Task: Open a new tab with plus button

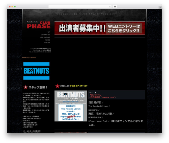Action: pyautogui.click(x=160, y=7)
